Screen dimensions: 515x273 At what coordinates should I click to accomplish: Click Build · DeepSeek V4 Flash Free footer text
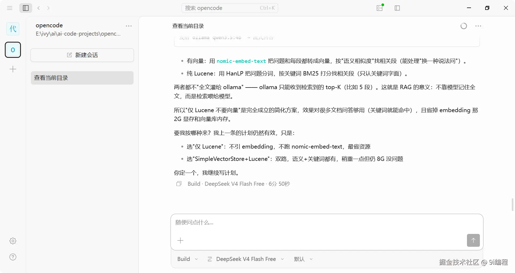click(x=239, y=184)
